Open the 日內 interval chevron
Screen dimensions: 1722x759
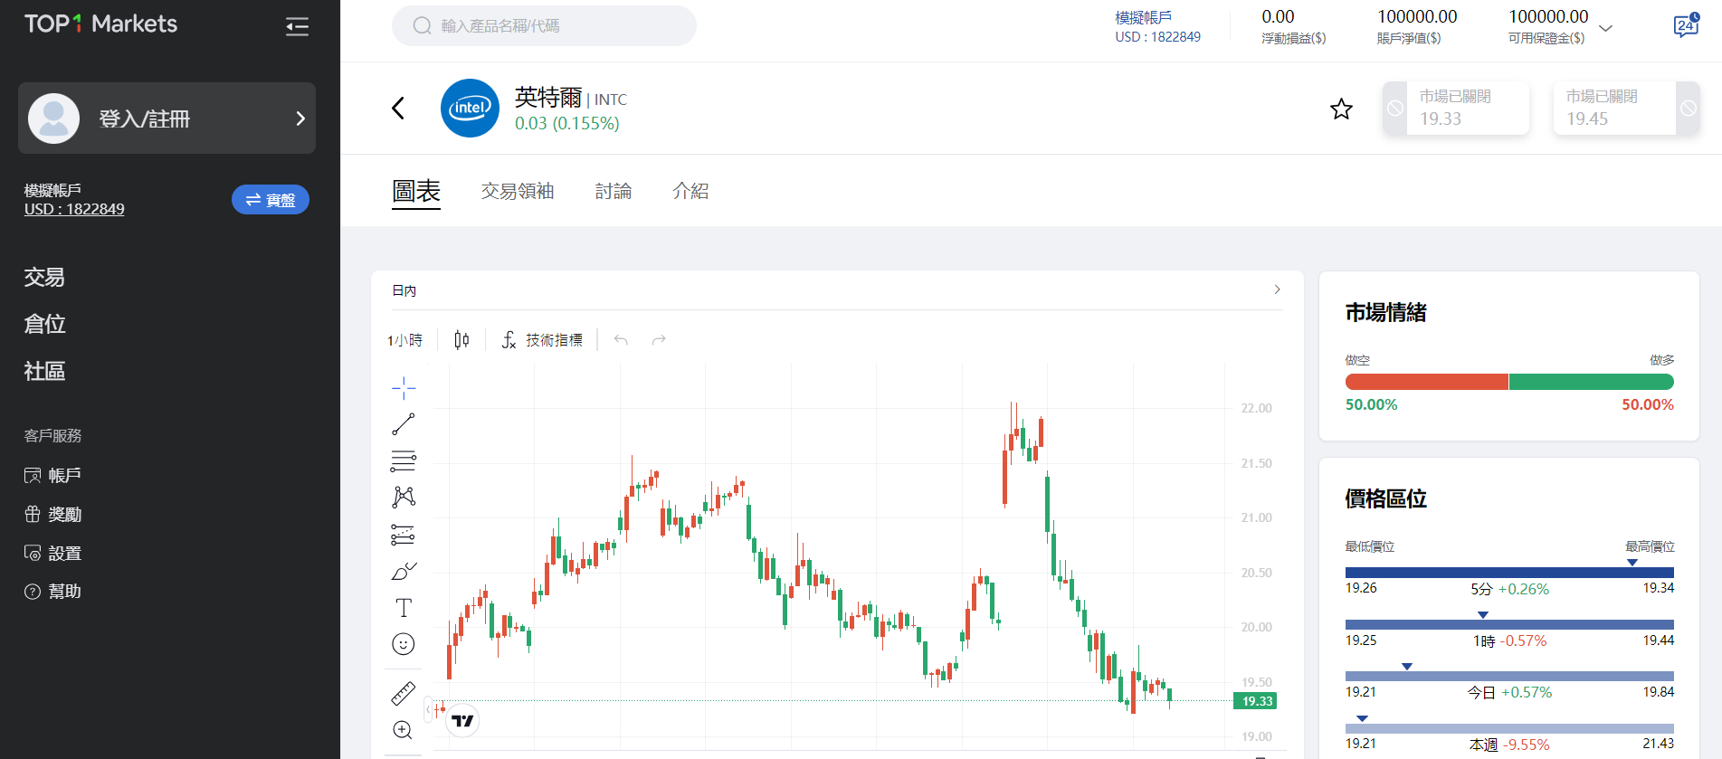(x=1277, y=289)
